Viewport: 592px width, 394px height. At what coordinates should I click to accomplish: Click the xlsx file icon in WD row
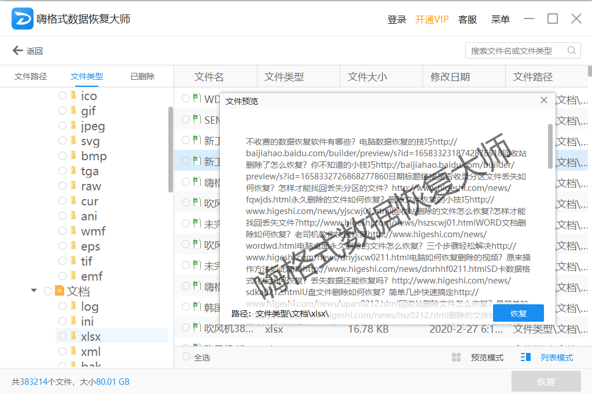pyautogui.click(x=197, y=98)
